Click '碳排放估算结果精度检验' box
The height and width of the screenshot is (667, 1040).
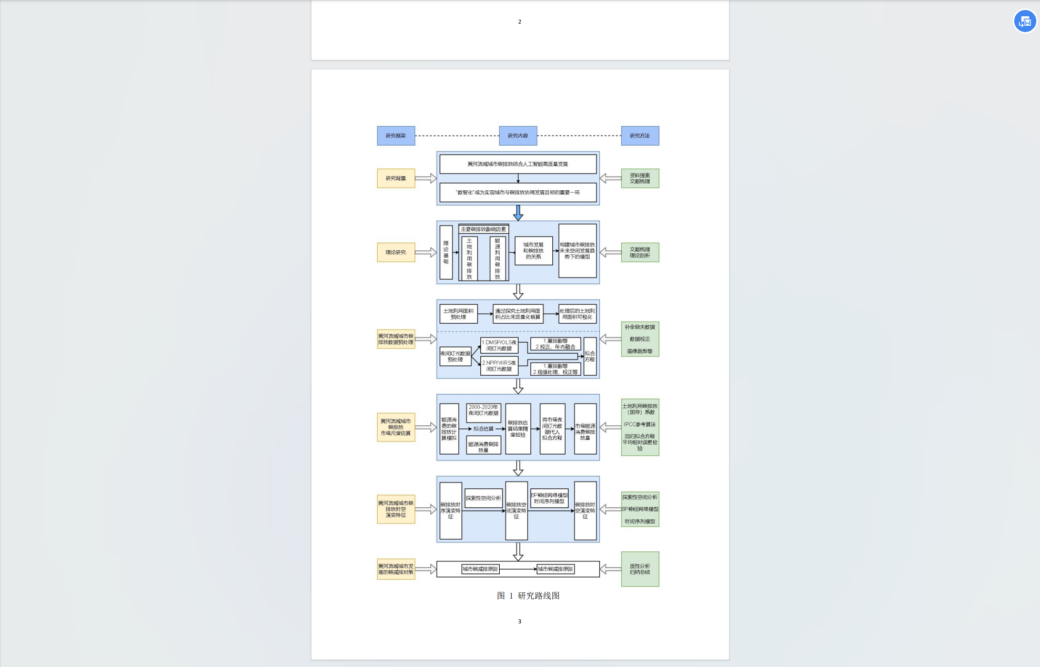(518, 429)
